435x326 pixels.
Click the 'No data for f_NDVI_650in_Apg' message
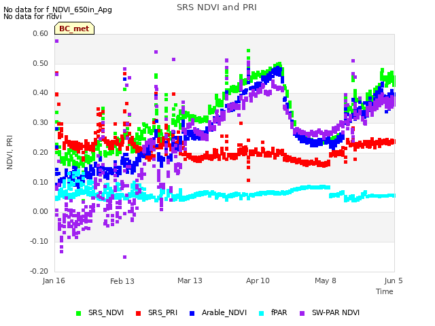(58, 10)
